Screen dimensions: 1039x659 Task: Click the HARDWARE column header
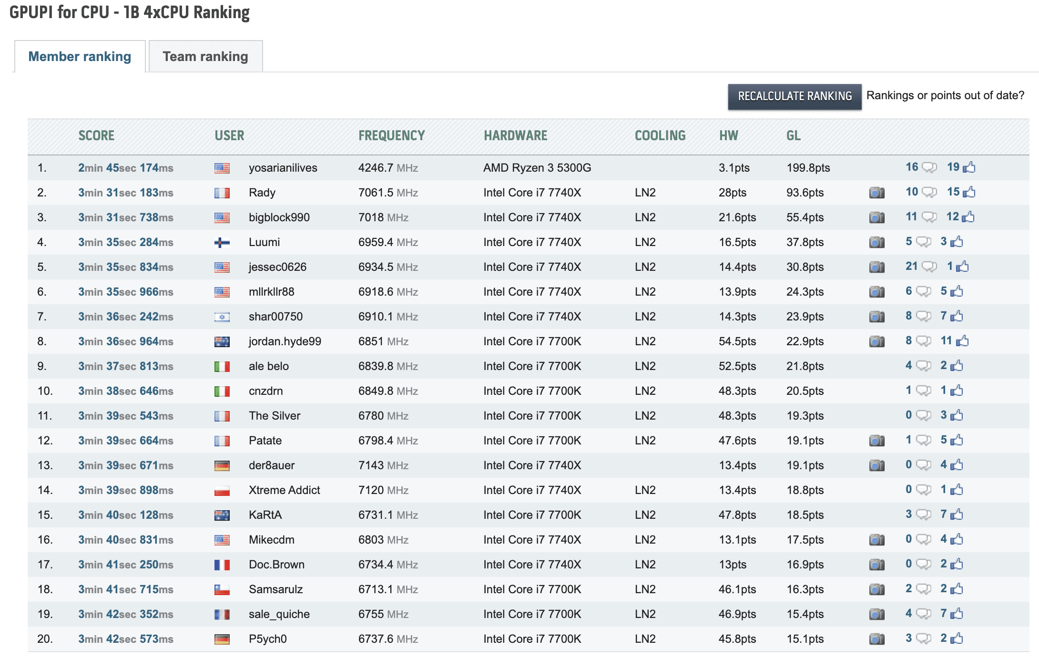[516, 135]
